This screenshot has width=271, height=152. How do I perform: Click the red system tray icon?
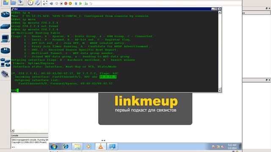[x=213, y=147]
